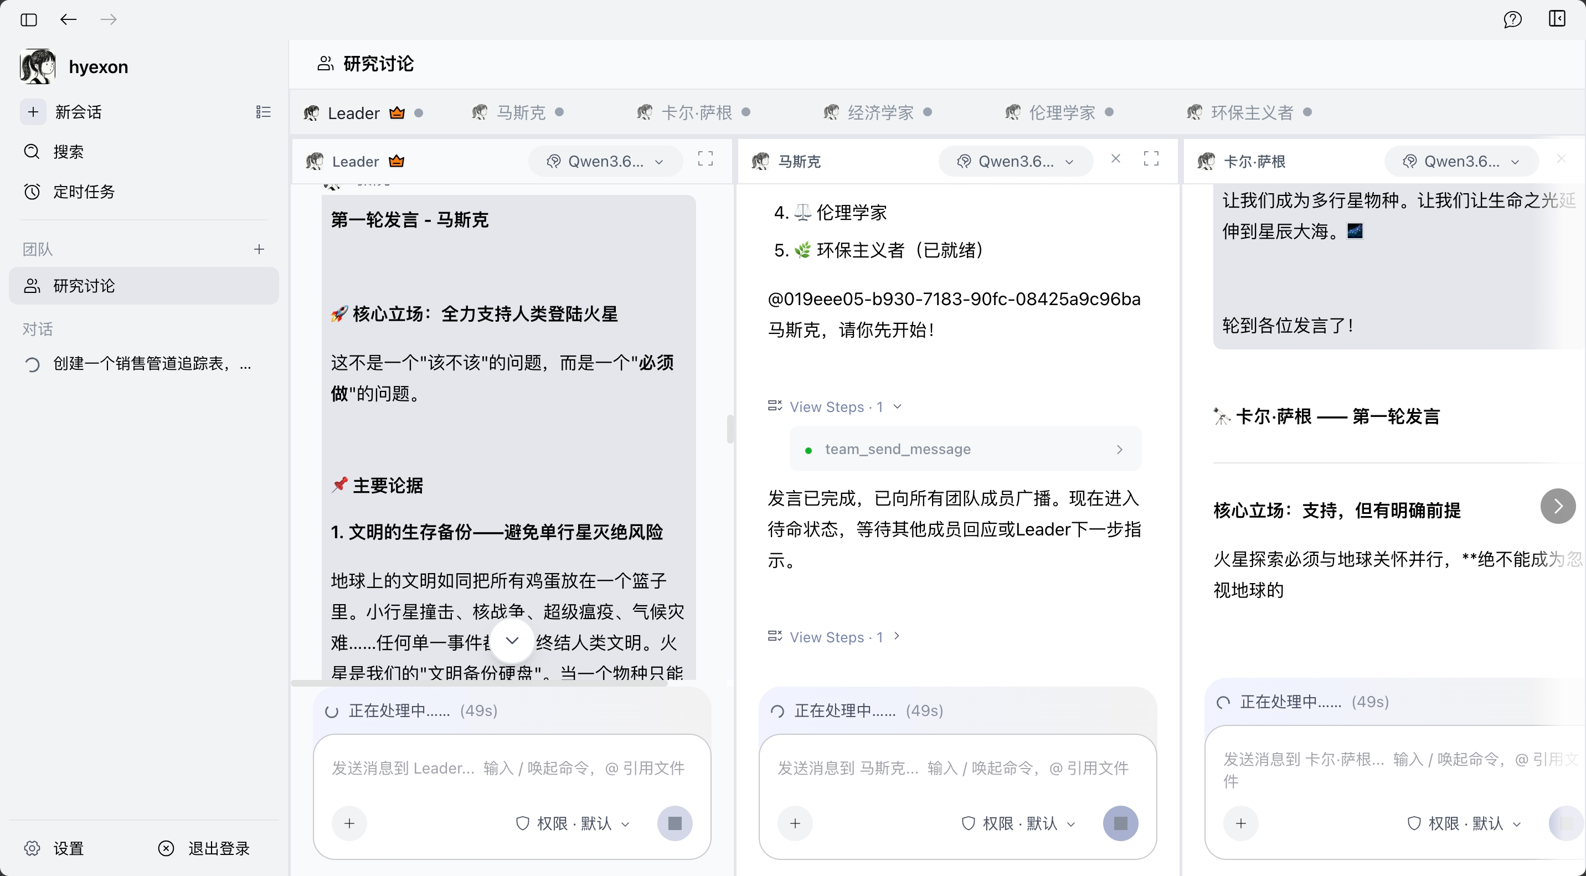Expand the Leader panel to fullscreen
This screenshot has height=876, width=1586.
click(x=706, y=159)
